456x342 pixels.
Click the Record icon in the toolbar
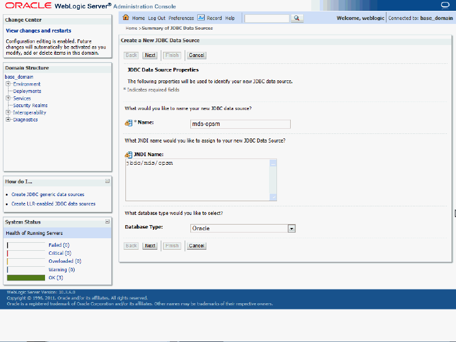[x=201, y=18]
